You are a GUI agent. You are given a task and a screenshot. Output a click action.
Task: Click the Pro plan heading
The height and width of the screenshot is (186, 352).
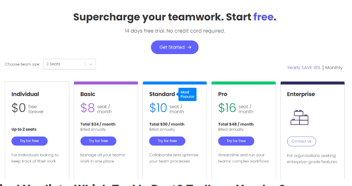pyautogui.click(x=223, y=94)
